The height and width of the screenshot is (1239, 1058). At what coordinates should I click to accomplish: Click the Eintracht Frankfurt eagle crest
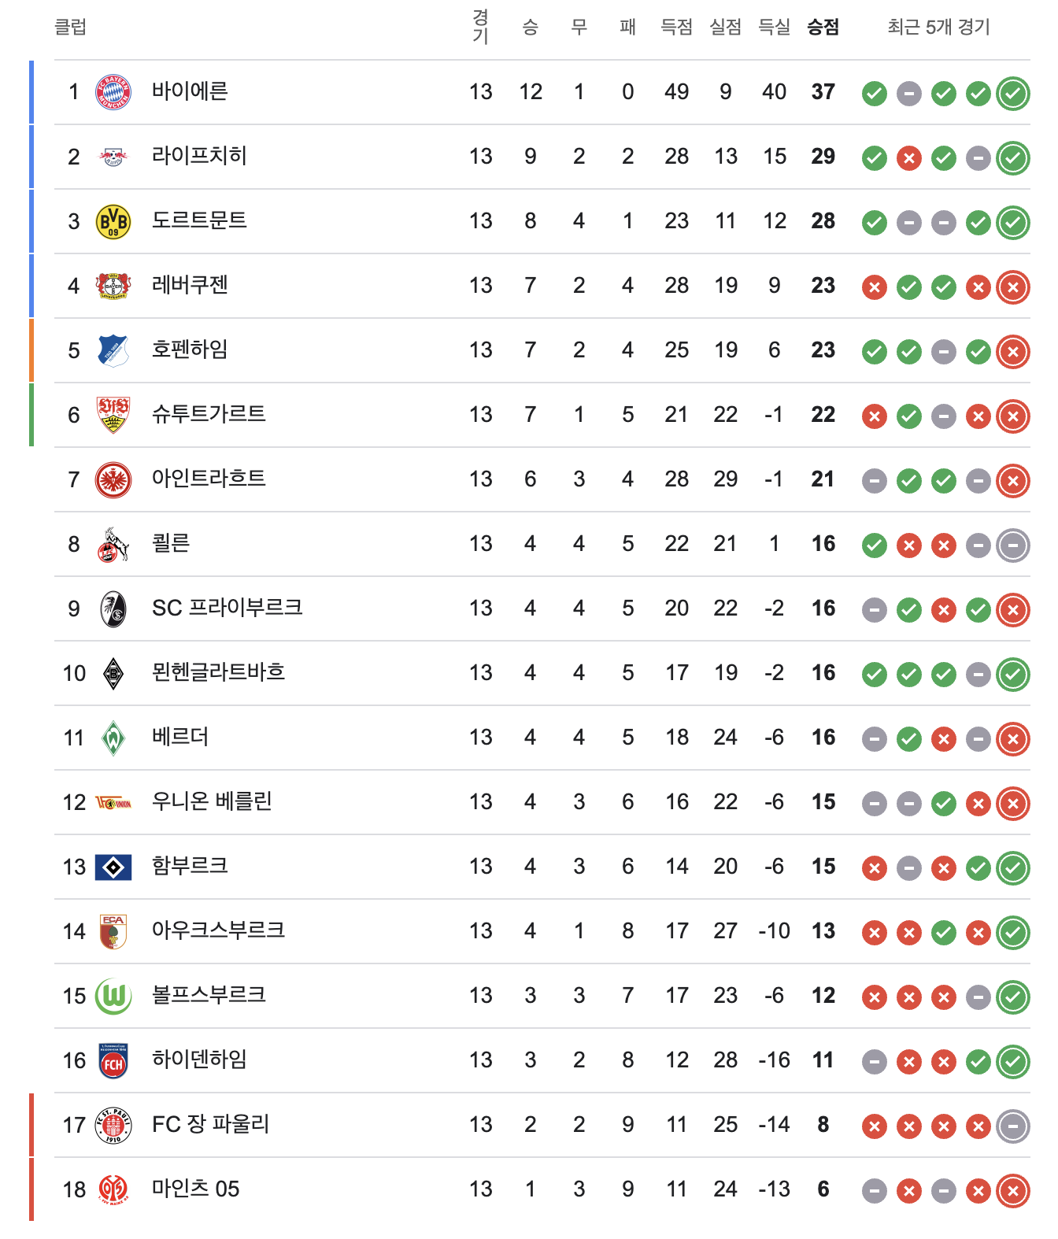113,479
